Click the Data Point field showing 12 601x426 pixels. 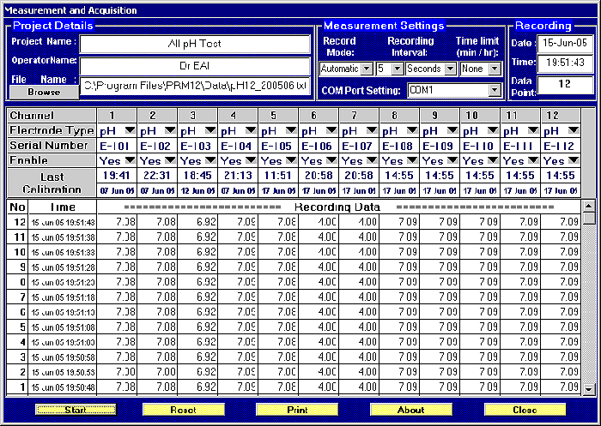pyautogui.click(x=565, y=85)
